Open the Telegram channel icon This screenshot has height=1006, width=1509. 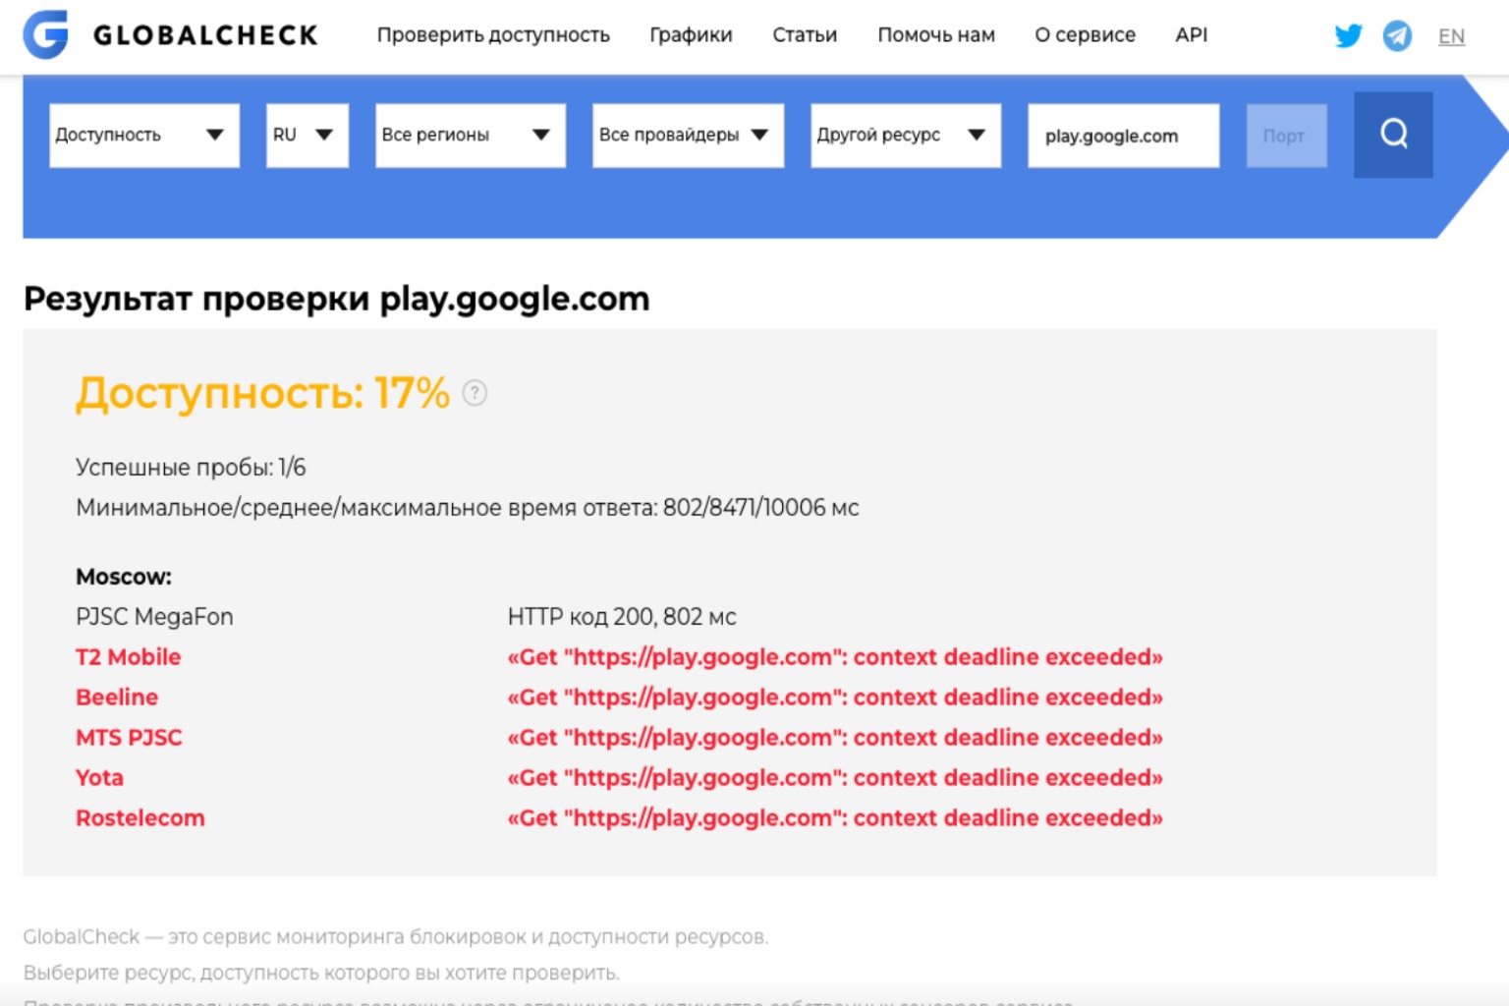click(1397, 36)
